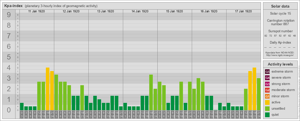The width and height of the screenshot is (300, 121).
Task: Click the yellow 18-21h bar on 11 Jan
Action: click(48, 89)
